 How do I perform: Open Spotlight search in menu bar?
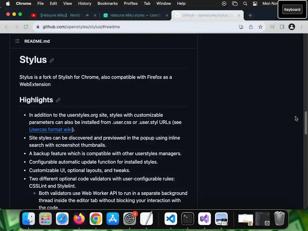(x=245, y=4)
